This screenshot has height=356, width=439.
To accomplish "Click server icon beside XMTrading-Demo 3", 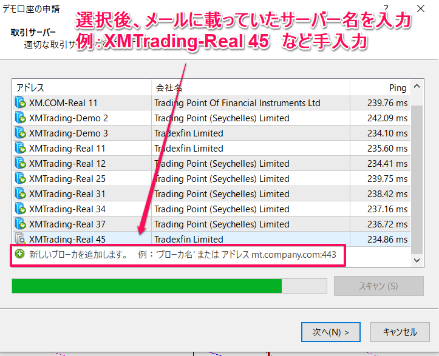I will click(21, 133).
